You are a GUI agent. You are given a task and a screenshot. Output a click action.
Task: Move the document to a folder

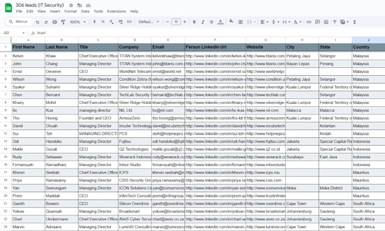click(x=80, y=5)
